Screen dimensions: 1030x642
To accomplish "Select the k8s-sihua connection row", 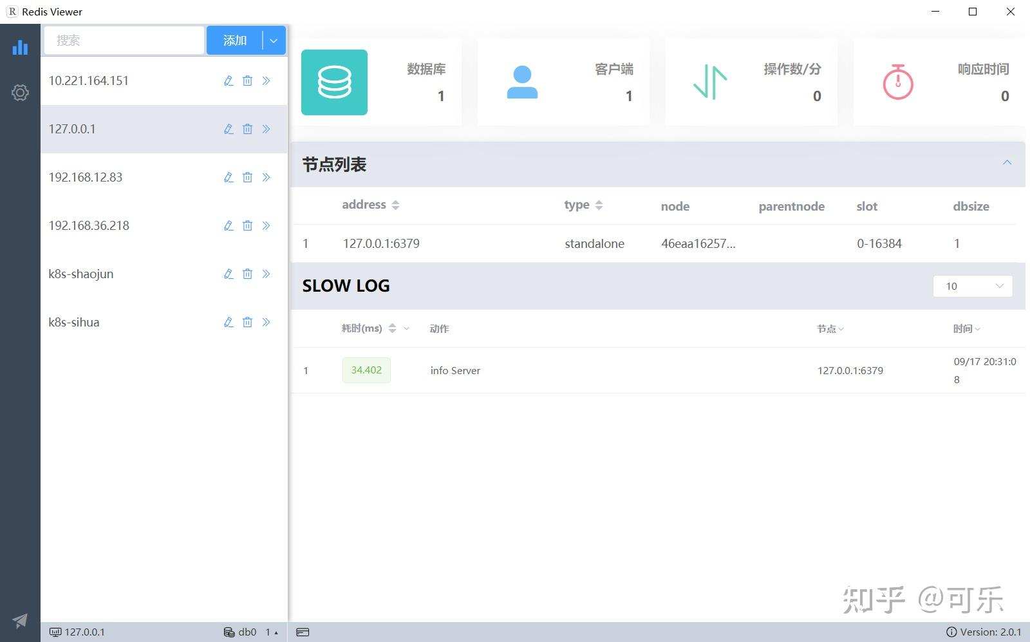I will coord(164,322).
